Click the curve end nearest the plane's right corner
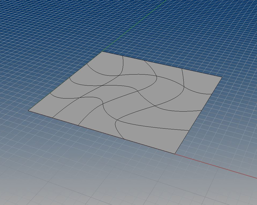The image size is (257, 205). [x=212, y=94]
